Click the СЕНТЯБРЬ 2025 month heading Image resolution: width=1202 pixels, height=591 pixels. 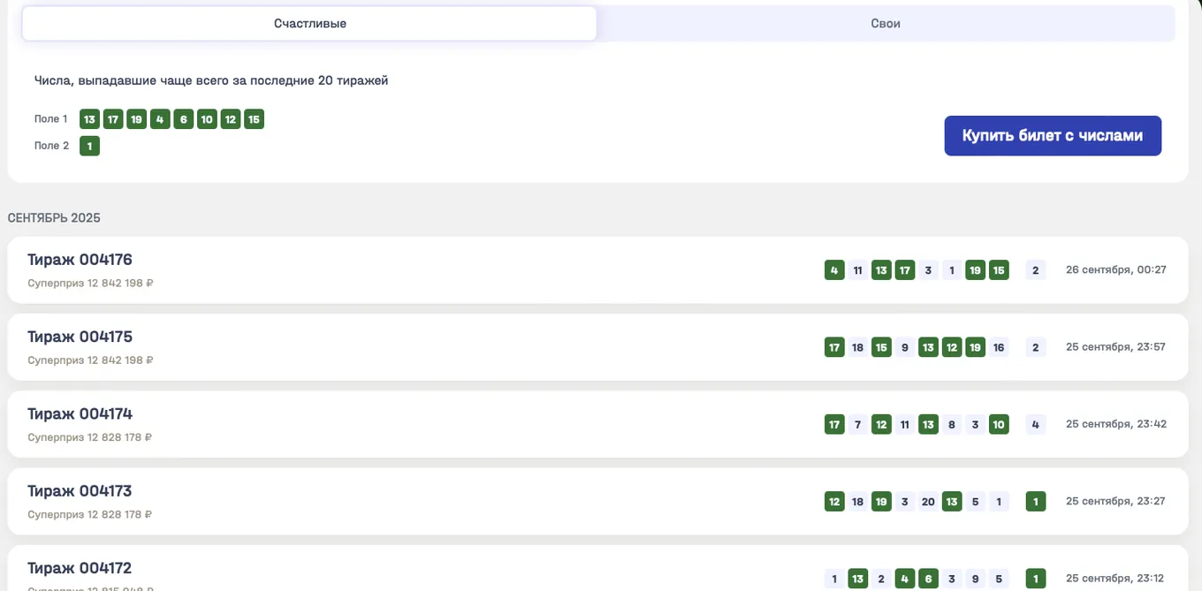pos(54,217)
